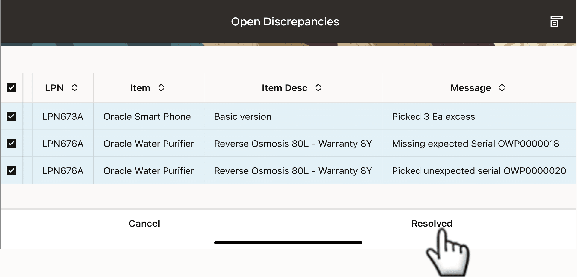Sort the table by LPN column
This screenshot has height=277, width=577.
(75, 87)
